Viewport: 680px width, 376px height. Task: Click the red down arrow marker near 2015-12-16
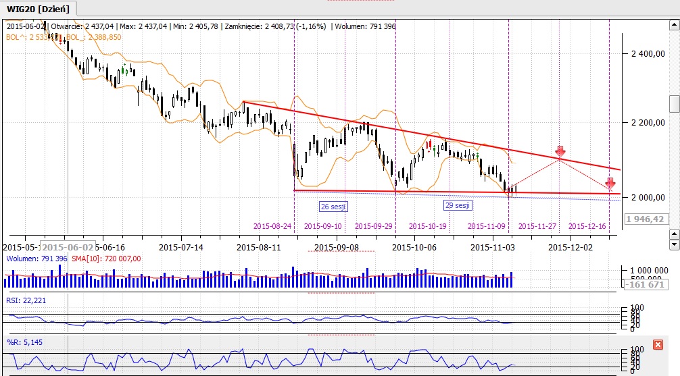point(610,183)
